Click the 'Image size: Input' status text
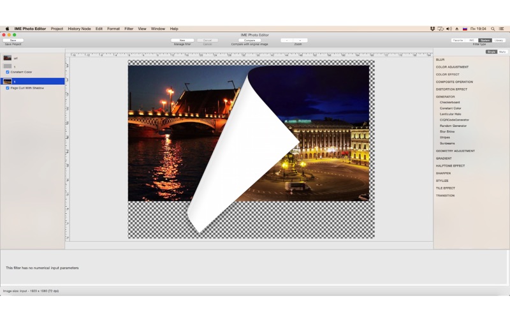Viewport: 510px width, 319px height. click(x=31, y=291)
